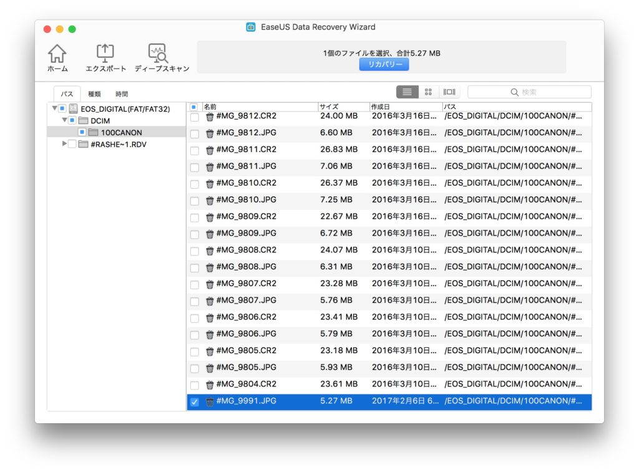Screen dimensions: 639x473
Task: Check the box for #MG_9809.JPG
Action: (195, 234)
